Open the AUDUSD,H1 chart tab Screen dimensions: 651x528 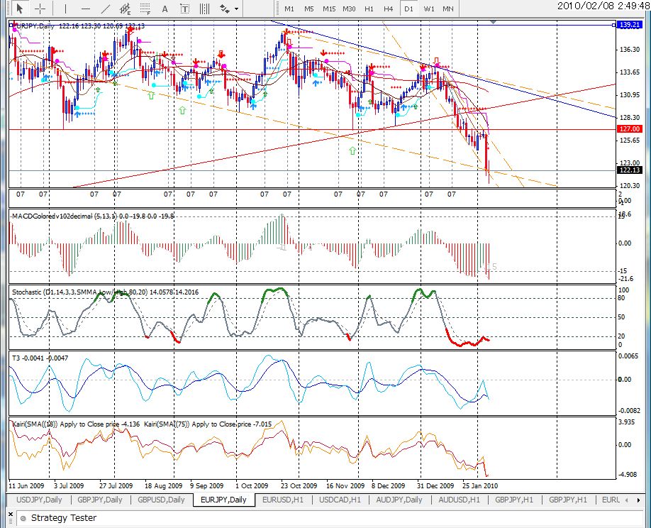click(459, 500)
